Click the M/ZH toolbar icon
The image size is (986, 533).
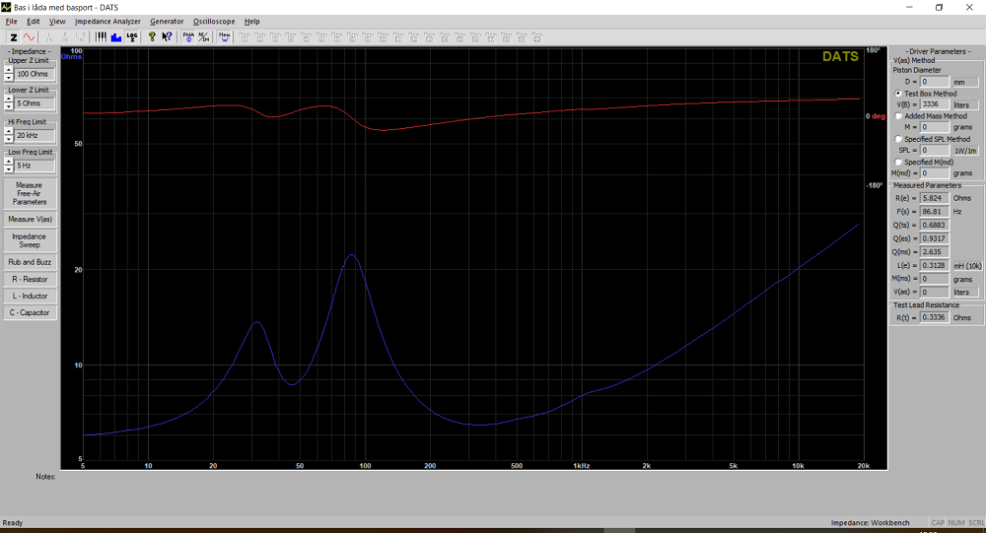tap(204, 37)
